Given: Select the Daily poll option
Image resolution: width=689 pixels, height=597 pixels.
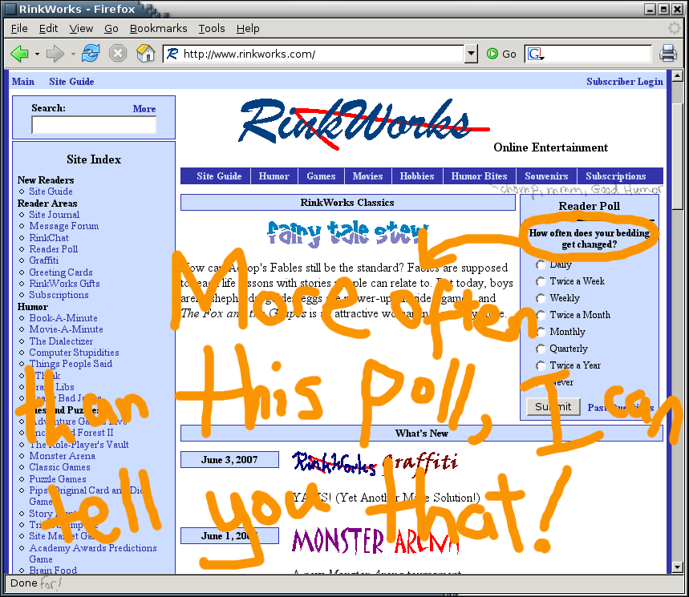Looking at the screenshot, I should (x=541, y=264).
